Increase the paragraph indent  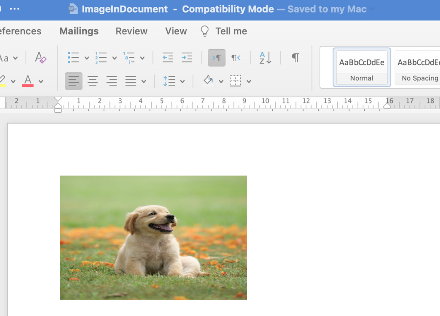click(186, 58)
